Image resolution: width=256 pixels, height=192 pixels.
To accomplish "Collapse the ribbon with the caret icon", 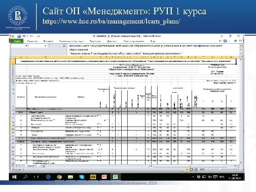I will 220,41.
